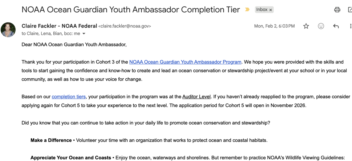The height and width of the screenshot is (161, 352).
Task: Click the Mon, Feb 2, 6:03 PM timestamp
Action: [x=274, y=26]
